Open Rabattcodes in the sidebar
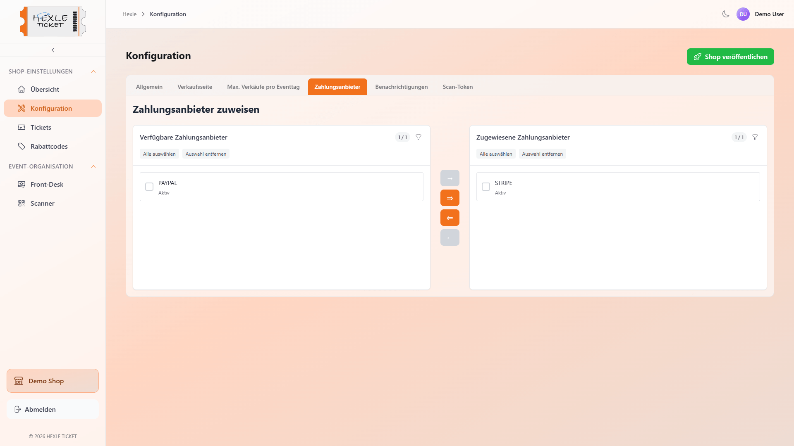794x446 pixels. pyautogui.click(x=49, y=146)
